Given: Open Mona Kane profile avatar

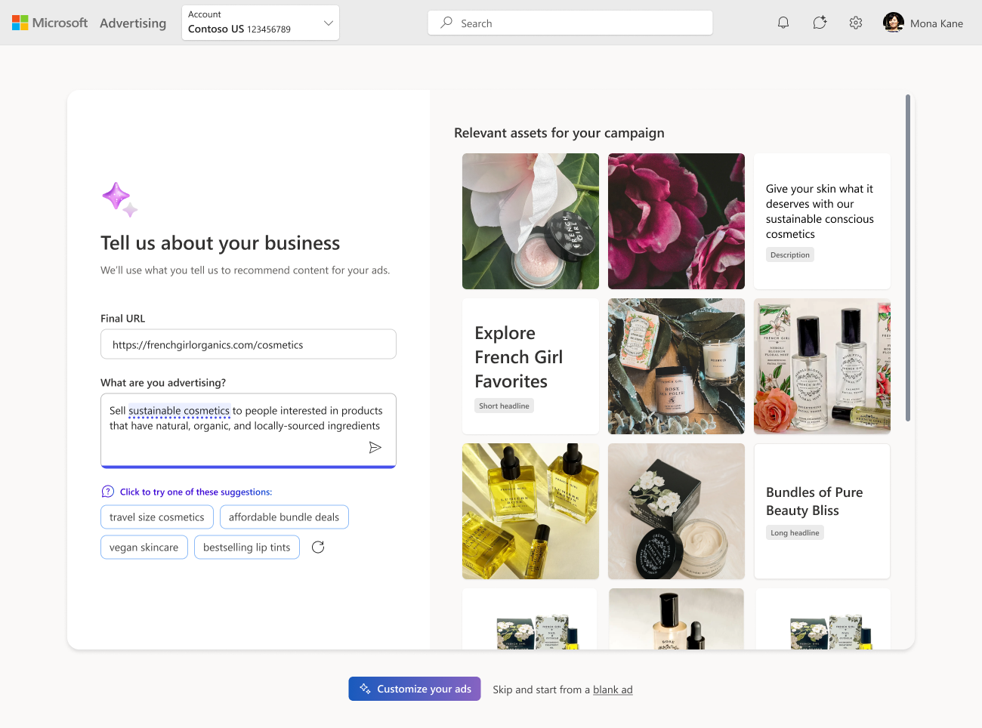Looking at the screenshot, I should coord(894,23).
